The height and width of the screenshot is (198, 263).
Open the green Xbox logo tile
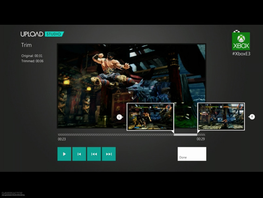241,41
